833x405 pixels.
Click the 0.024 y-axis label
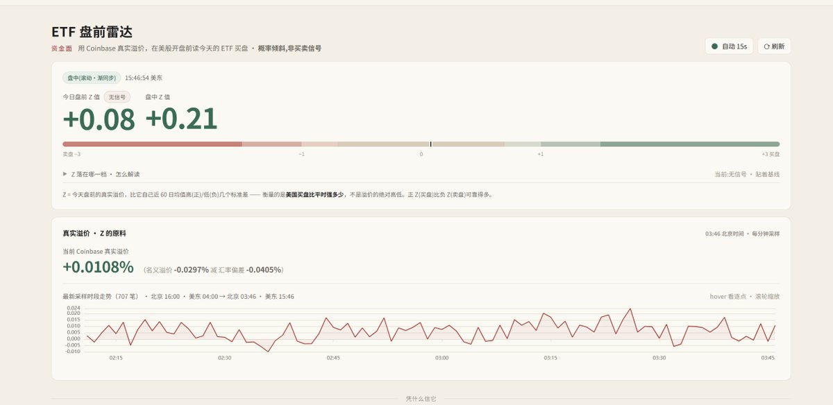coord(74,308)
